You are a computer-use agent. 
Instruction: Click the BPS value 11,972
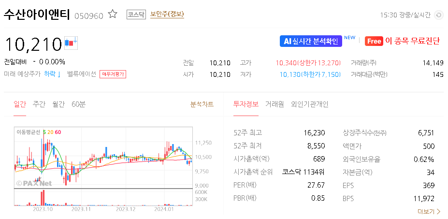(424, 199)
